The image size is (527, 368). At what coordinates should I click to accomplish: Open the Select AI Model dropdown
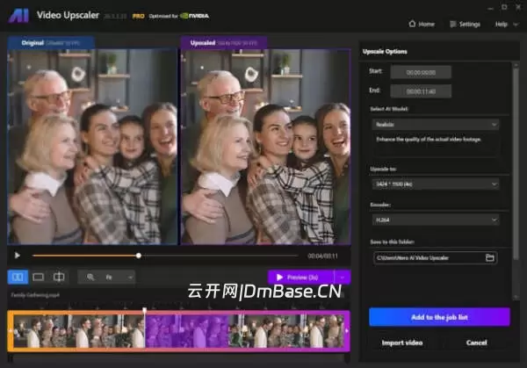pyautogui.click(x=436, y=125)
